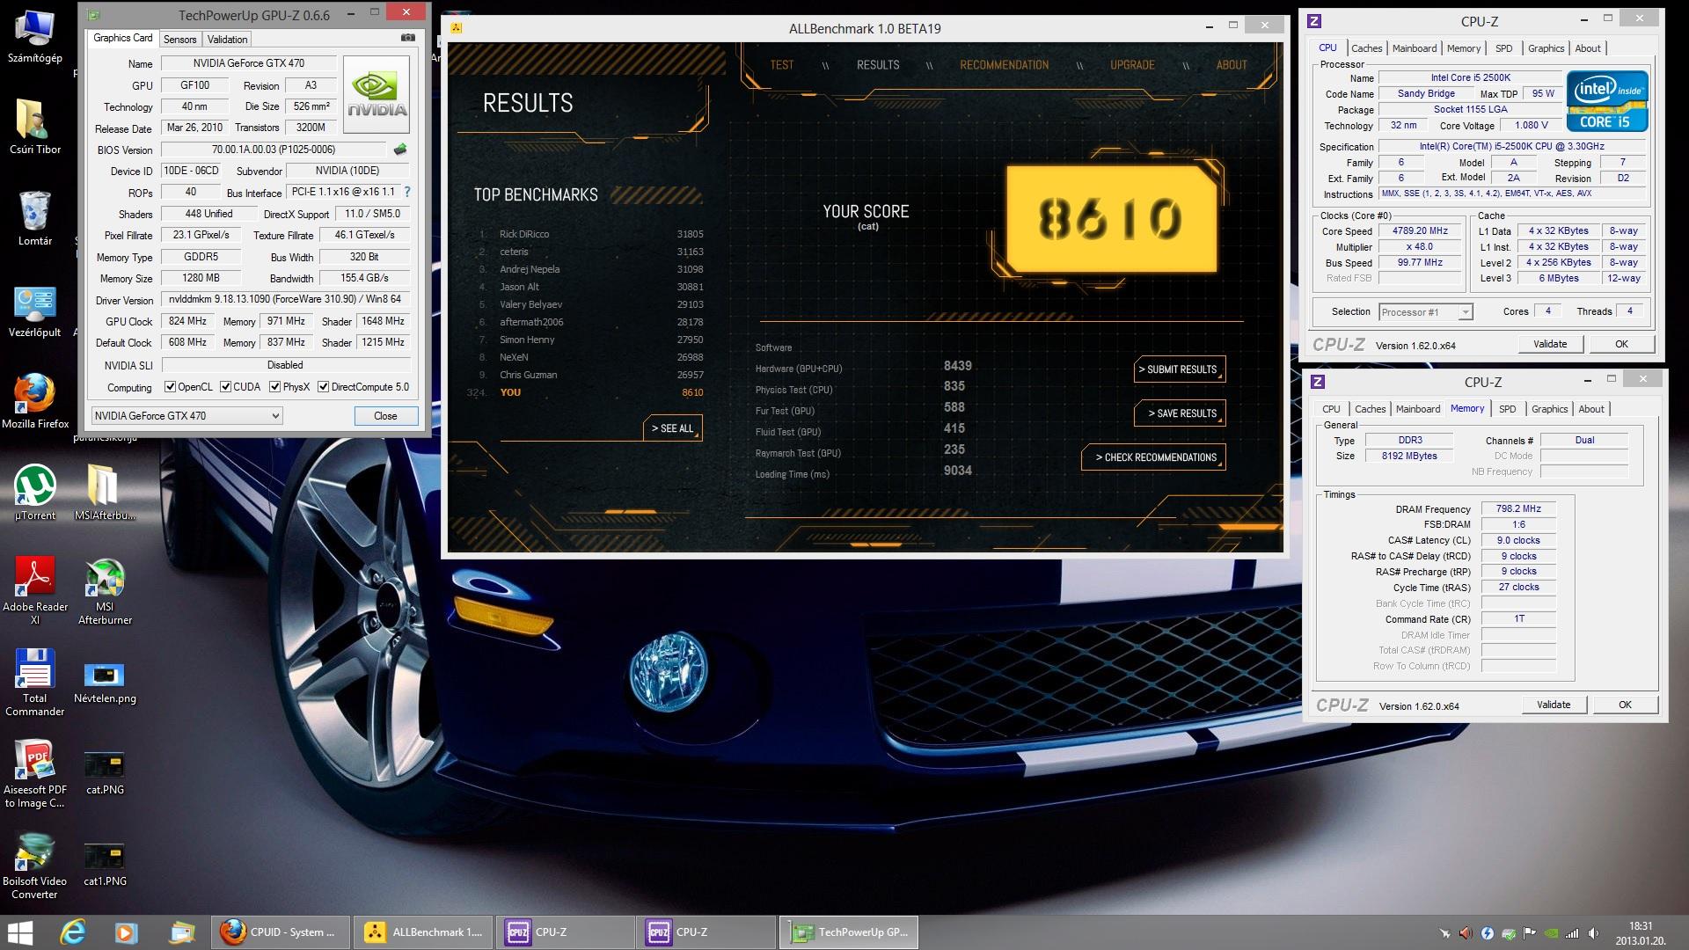Image resolution: width=1689 pixels, height=950 pixels.
Task: Click the GPU-Z screenshot camera icon
Action: 407,38
